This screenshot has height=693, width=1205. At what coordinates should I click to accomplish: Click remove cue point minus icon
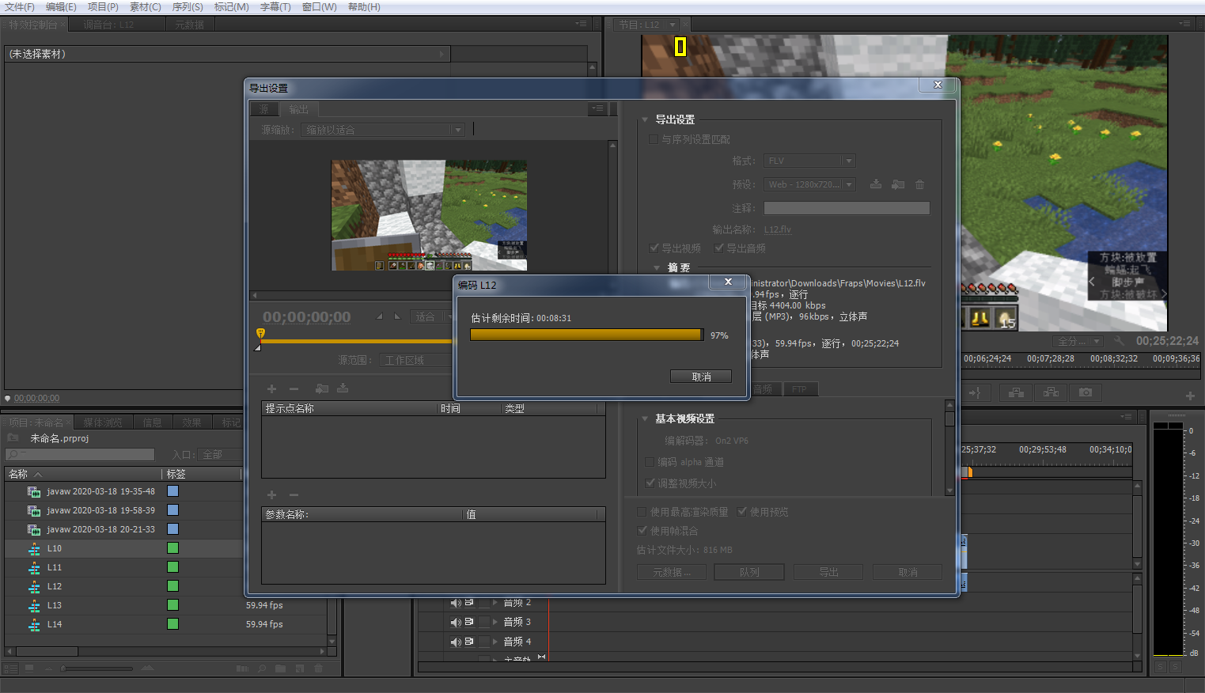tap(294, 388)
